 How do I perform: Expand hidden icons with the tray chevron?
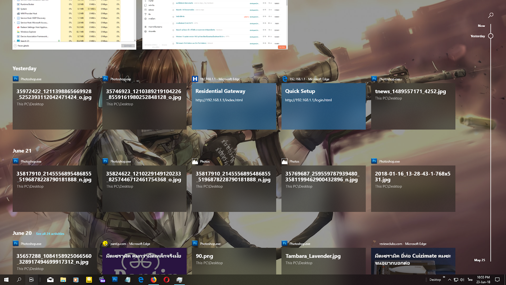[449, 280]
